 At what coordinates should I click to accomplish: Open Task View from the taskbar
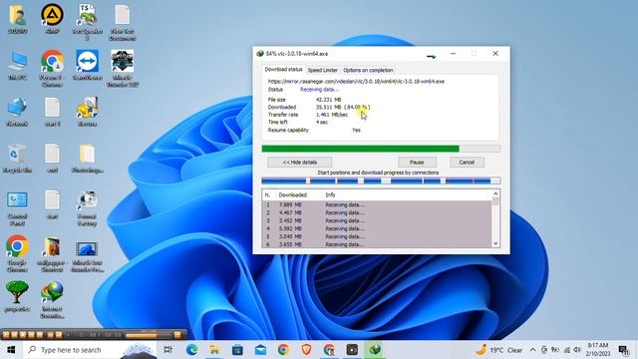[x=167, y=349]
